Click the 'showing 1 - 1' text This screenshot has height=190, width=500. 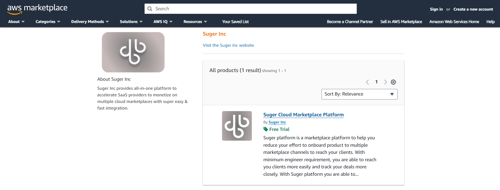click(274, 71)
